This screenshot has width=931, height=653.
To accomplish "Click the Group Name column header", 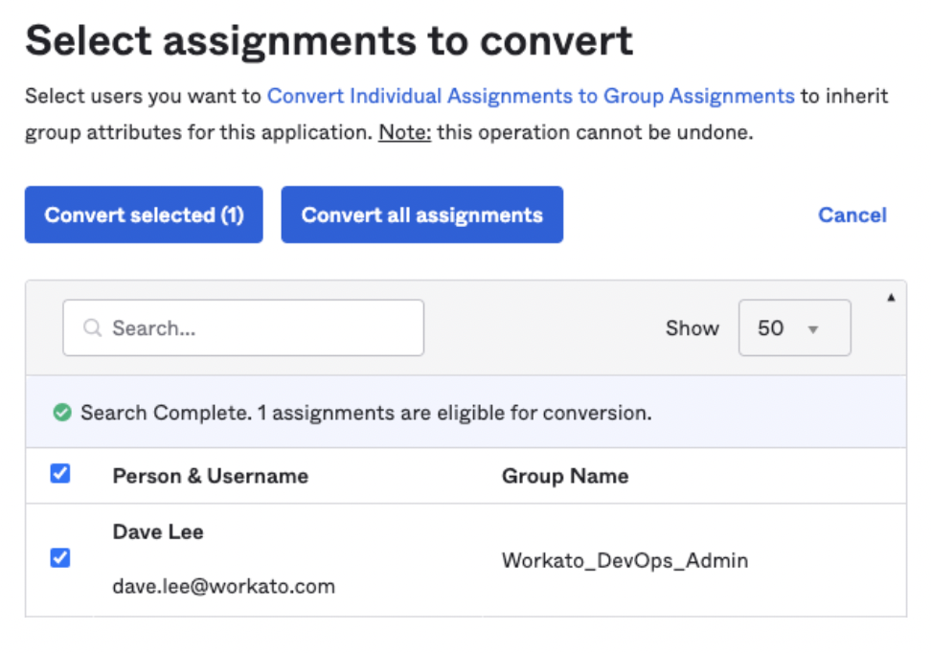I will [x=565, y=476].
